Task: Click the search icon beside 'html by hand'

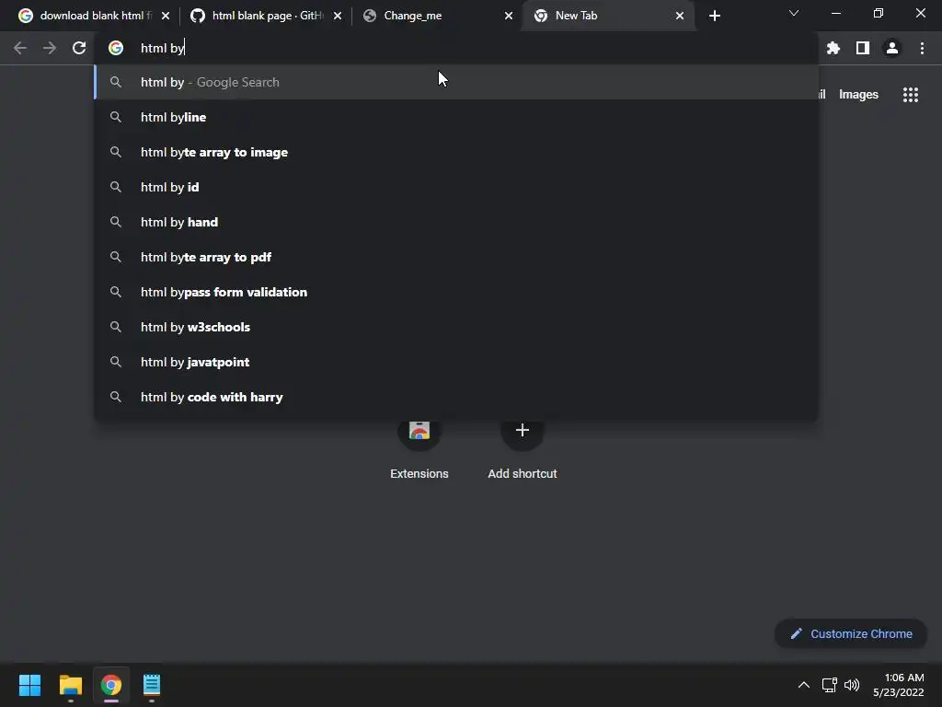Action: coord(116,222)
